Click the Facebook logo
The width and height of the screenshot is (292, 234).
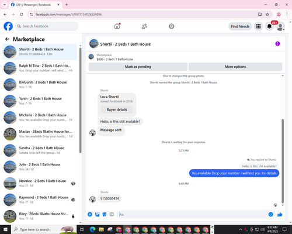tap(8, 26)
